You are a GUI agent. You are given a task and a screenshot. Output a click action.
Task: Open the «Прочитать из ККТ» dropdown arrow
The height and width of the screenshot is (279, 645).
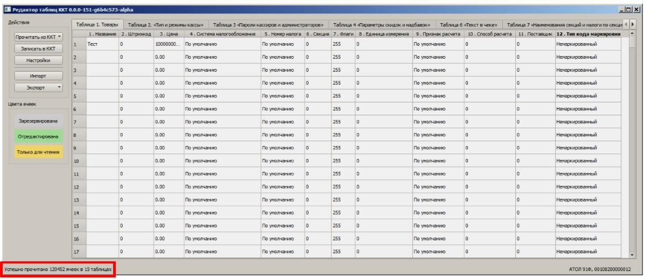[x=60, y=37]
